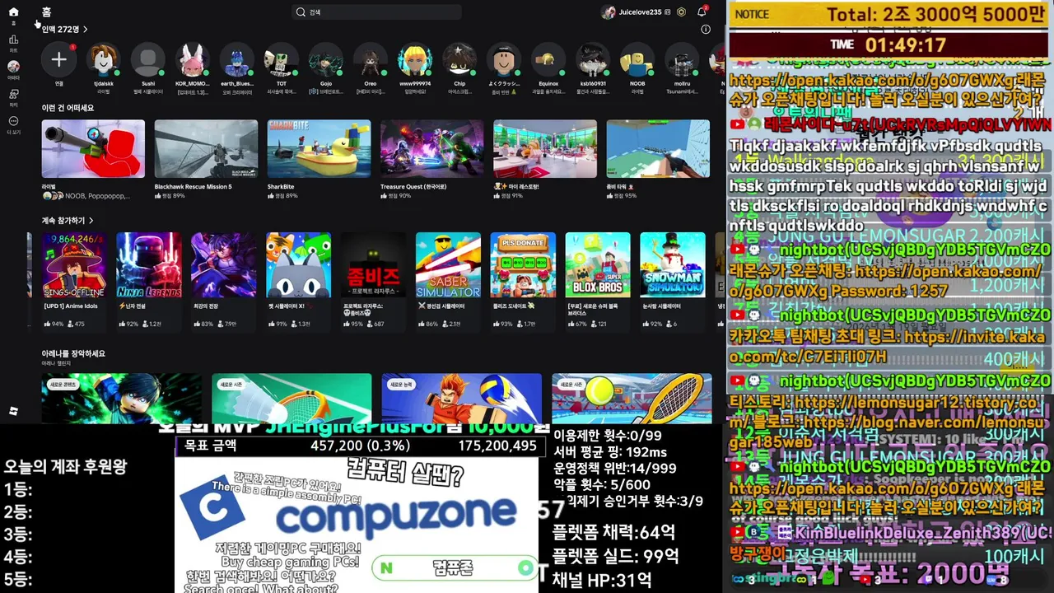
Task: Open friend tjdalskk's avatar
Action: [x=104, y=59]
